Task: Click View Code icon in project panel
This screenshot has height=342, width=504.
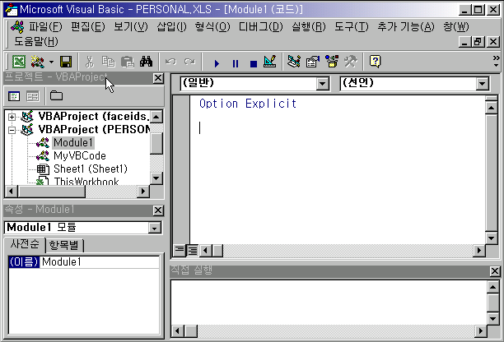Action: (x=14, y=96)
